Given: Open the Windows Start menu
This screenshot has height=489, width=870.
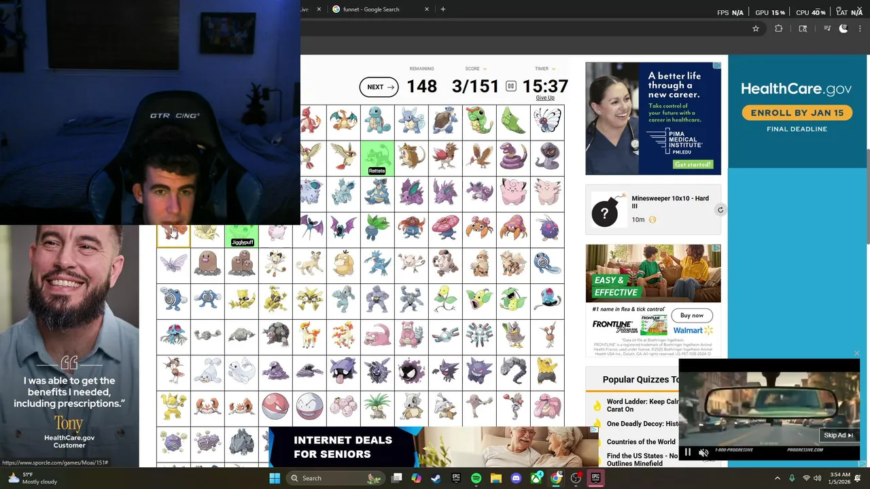Looking at the screenshot, I should coord(275,478).
